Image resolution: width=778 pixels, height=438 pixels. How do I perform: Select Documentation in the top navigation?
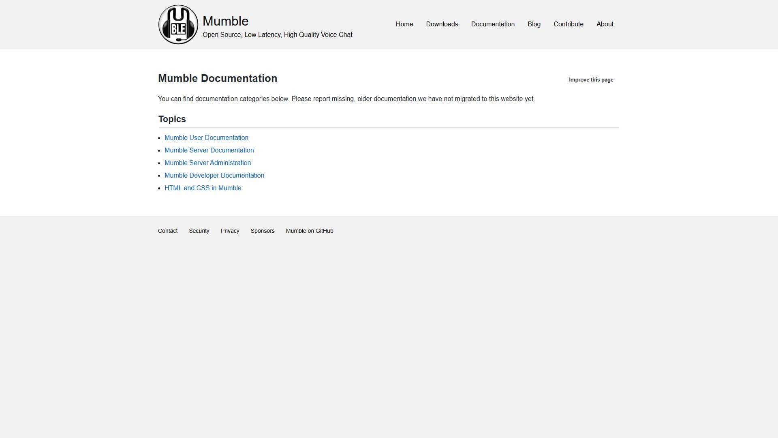[493, 24]
